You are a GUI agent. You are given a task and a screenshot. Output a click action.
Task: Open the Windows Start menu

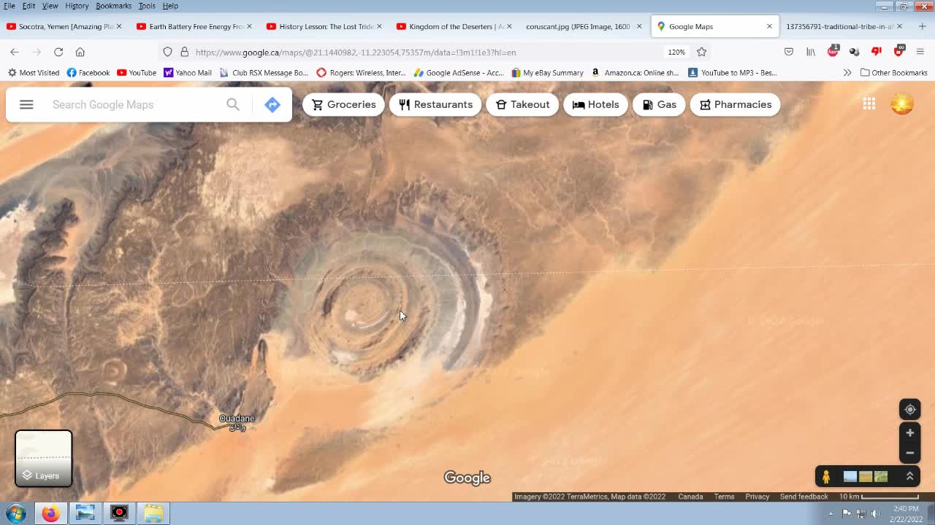click(15, 513)
